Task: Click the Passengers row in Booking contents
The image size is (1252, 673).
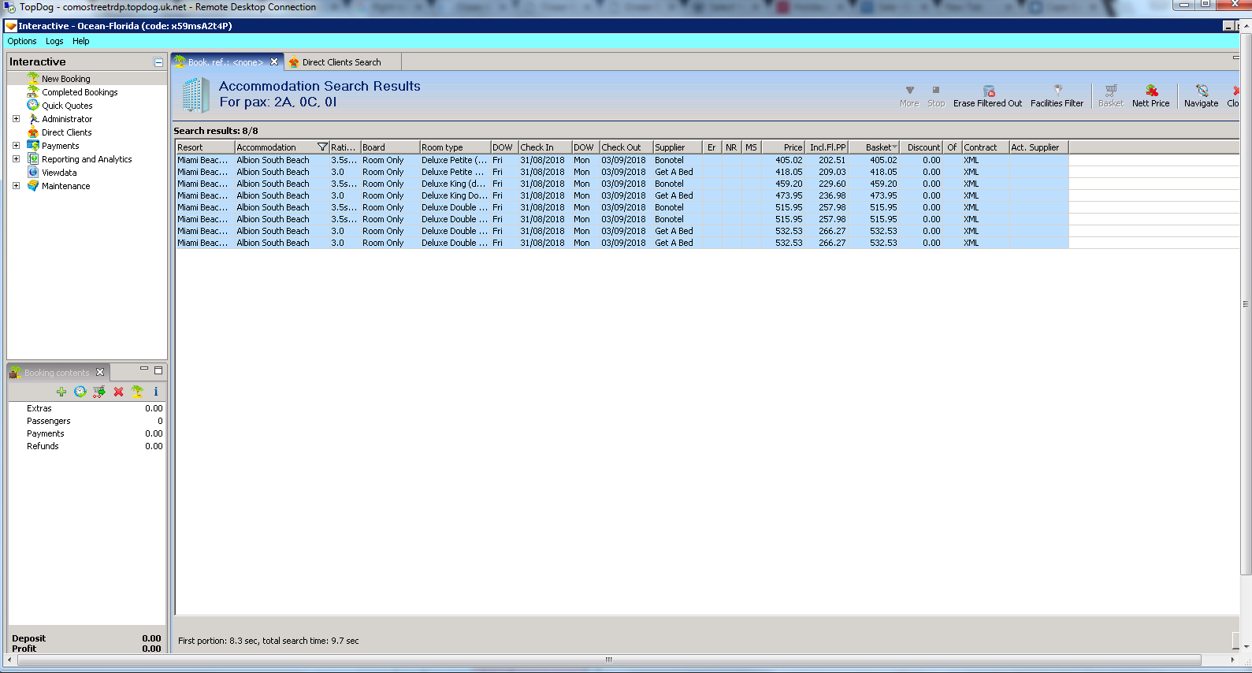Action: 87,421
